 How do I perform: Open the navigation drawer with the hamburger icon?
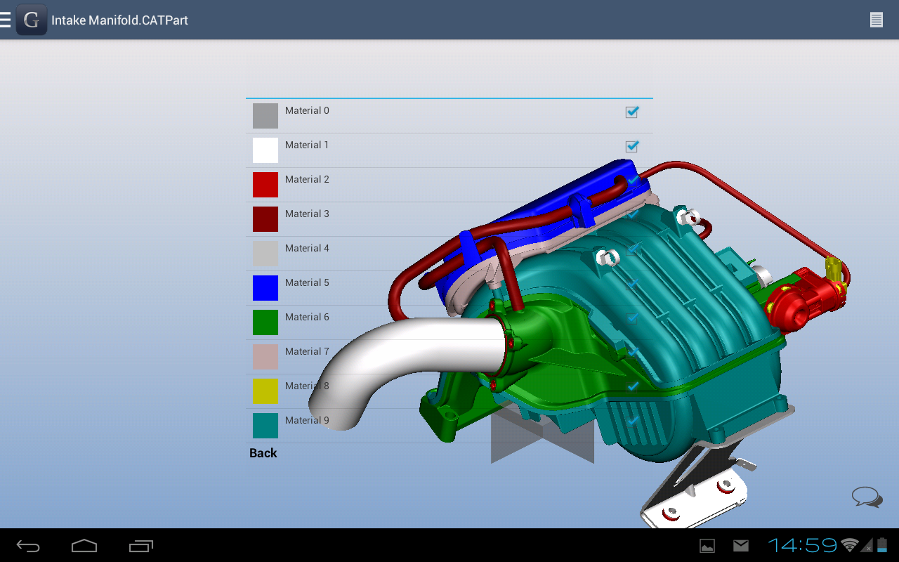(x=6, y=19)
